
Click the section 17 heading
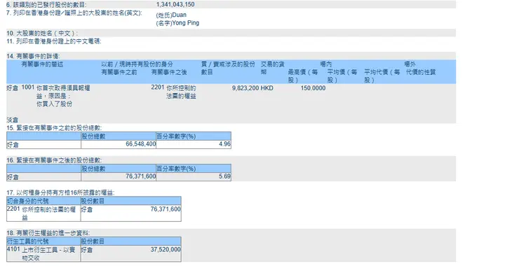click(x=60, y=192)
